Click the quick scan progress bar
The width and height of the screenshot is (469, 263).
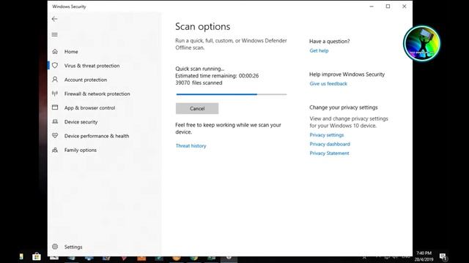232,94
